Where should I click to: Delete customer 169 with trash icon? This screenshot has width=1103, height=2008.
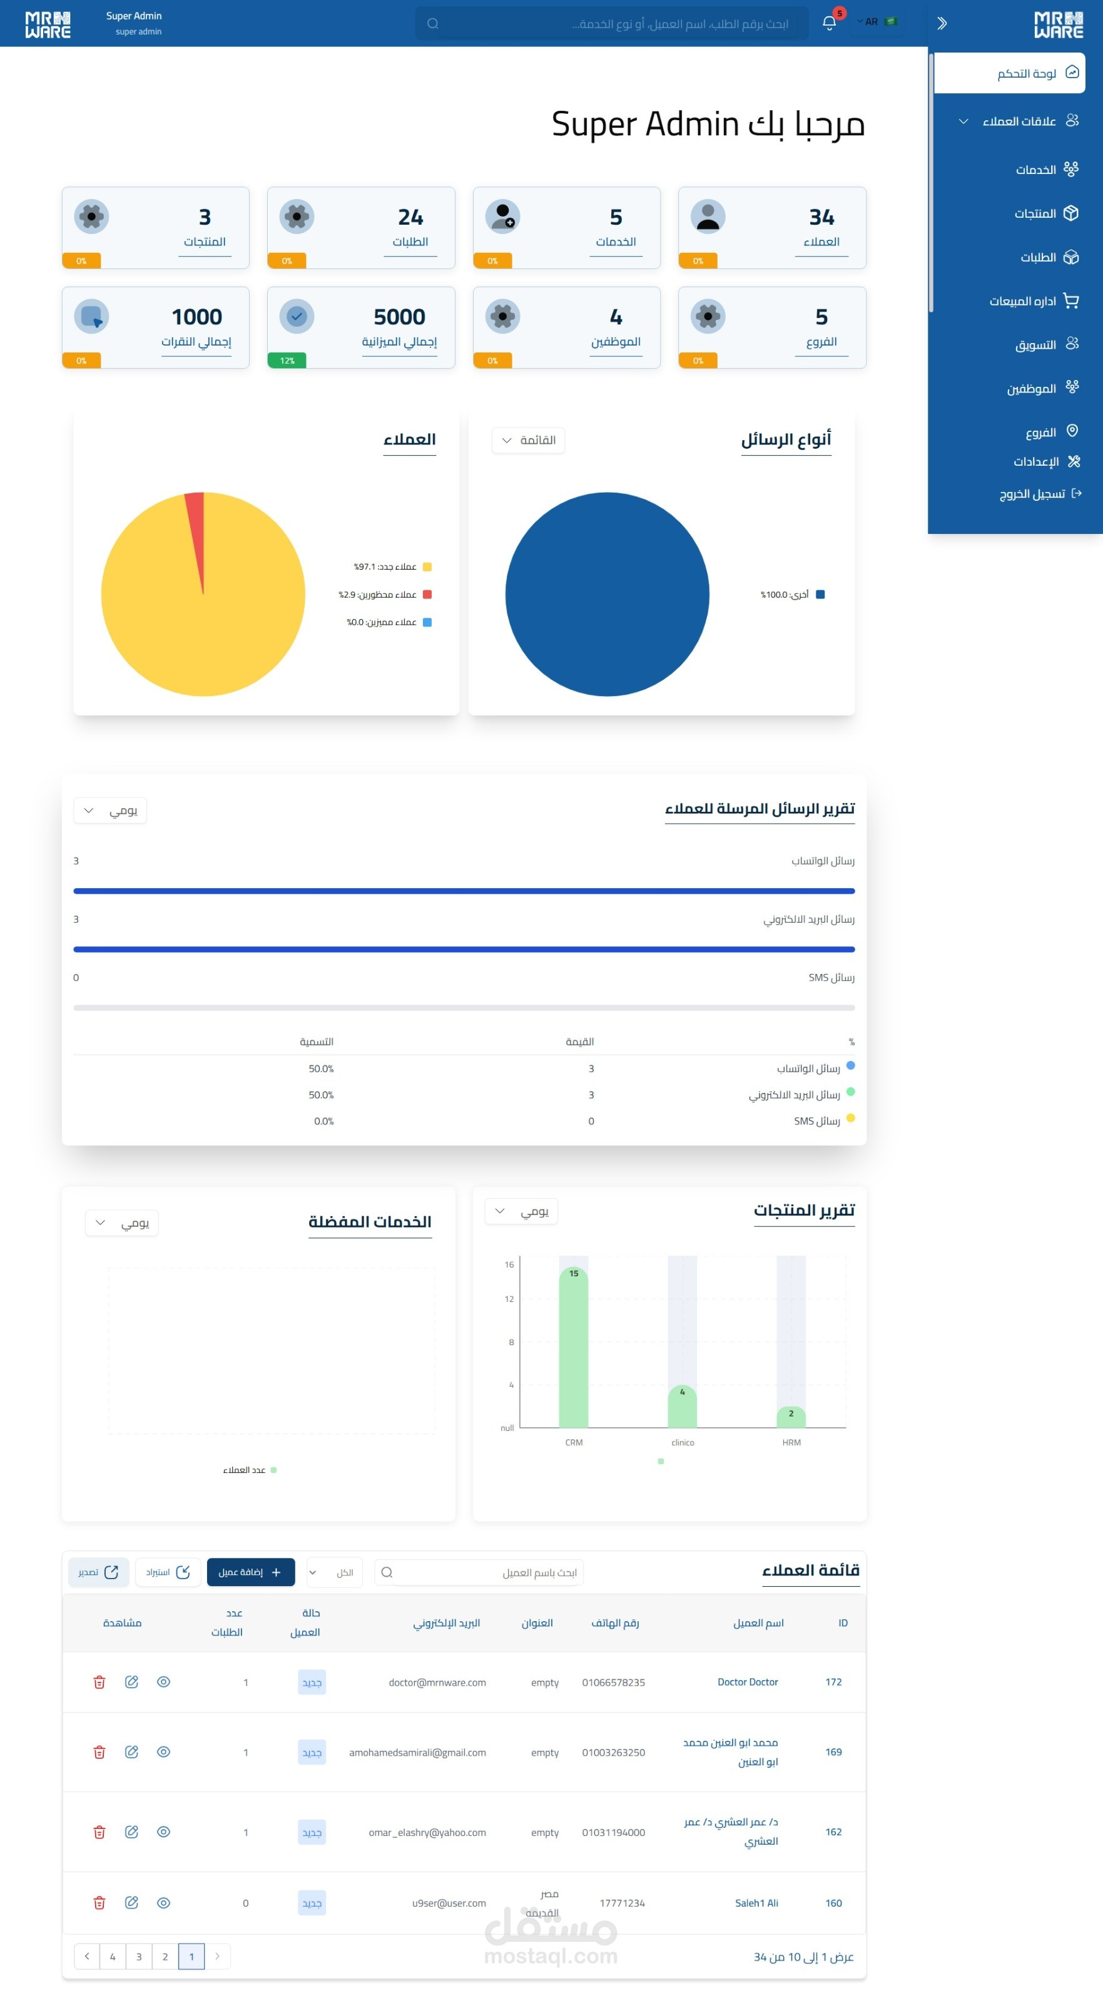99,1753
